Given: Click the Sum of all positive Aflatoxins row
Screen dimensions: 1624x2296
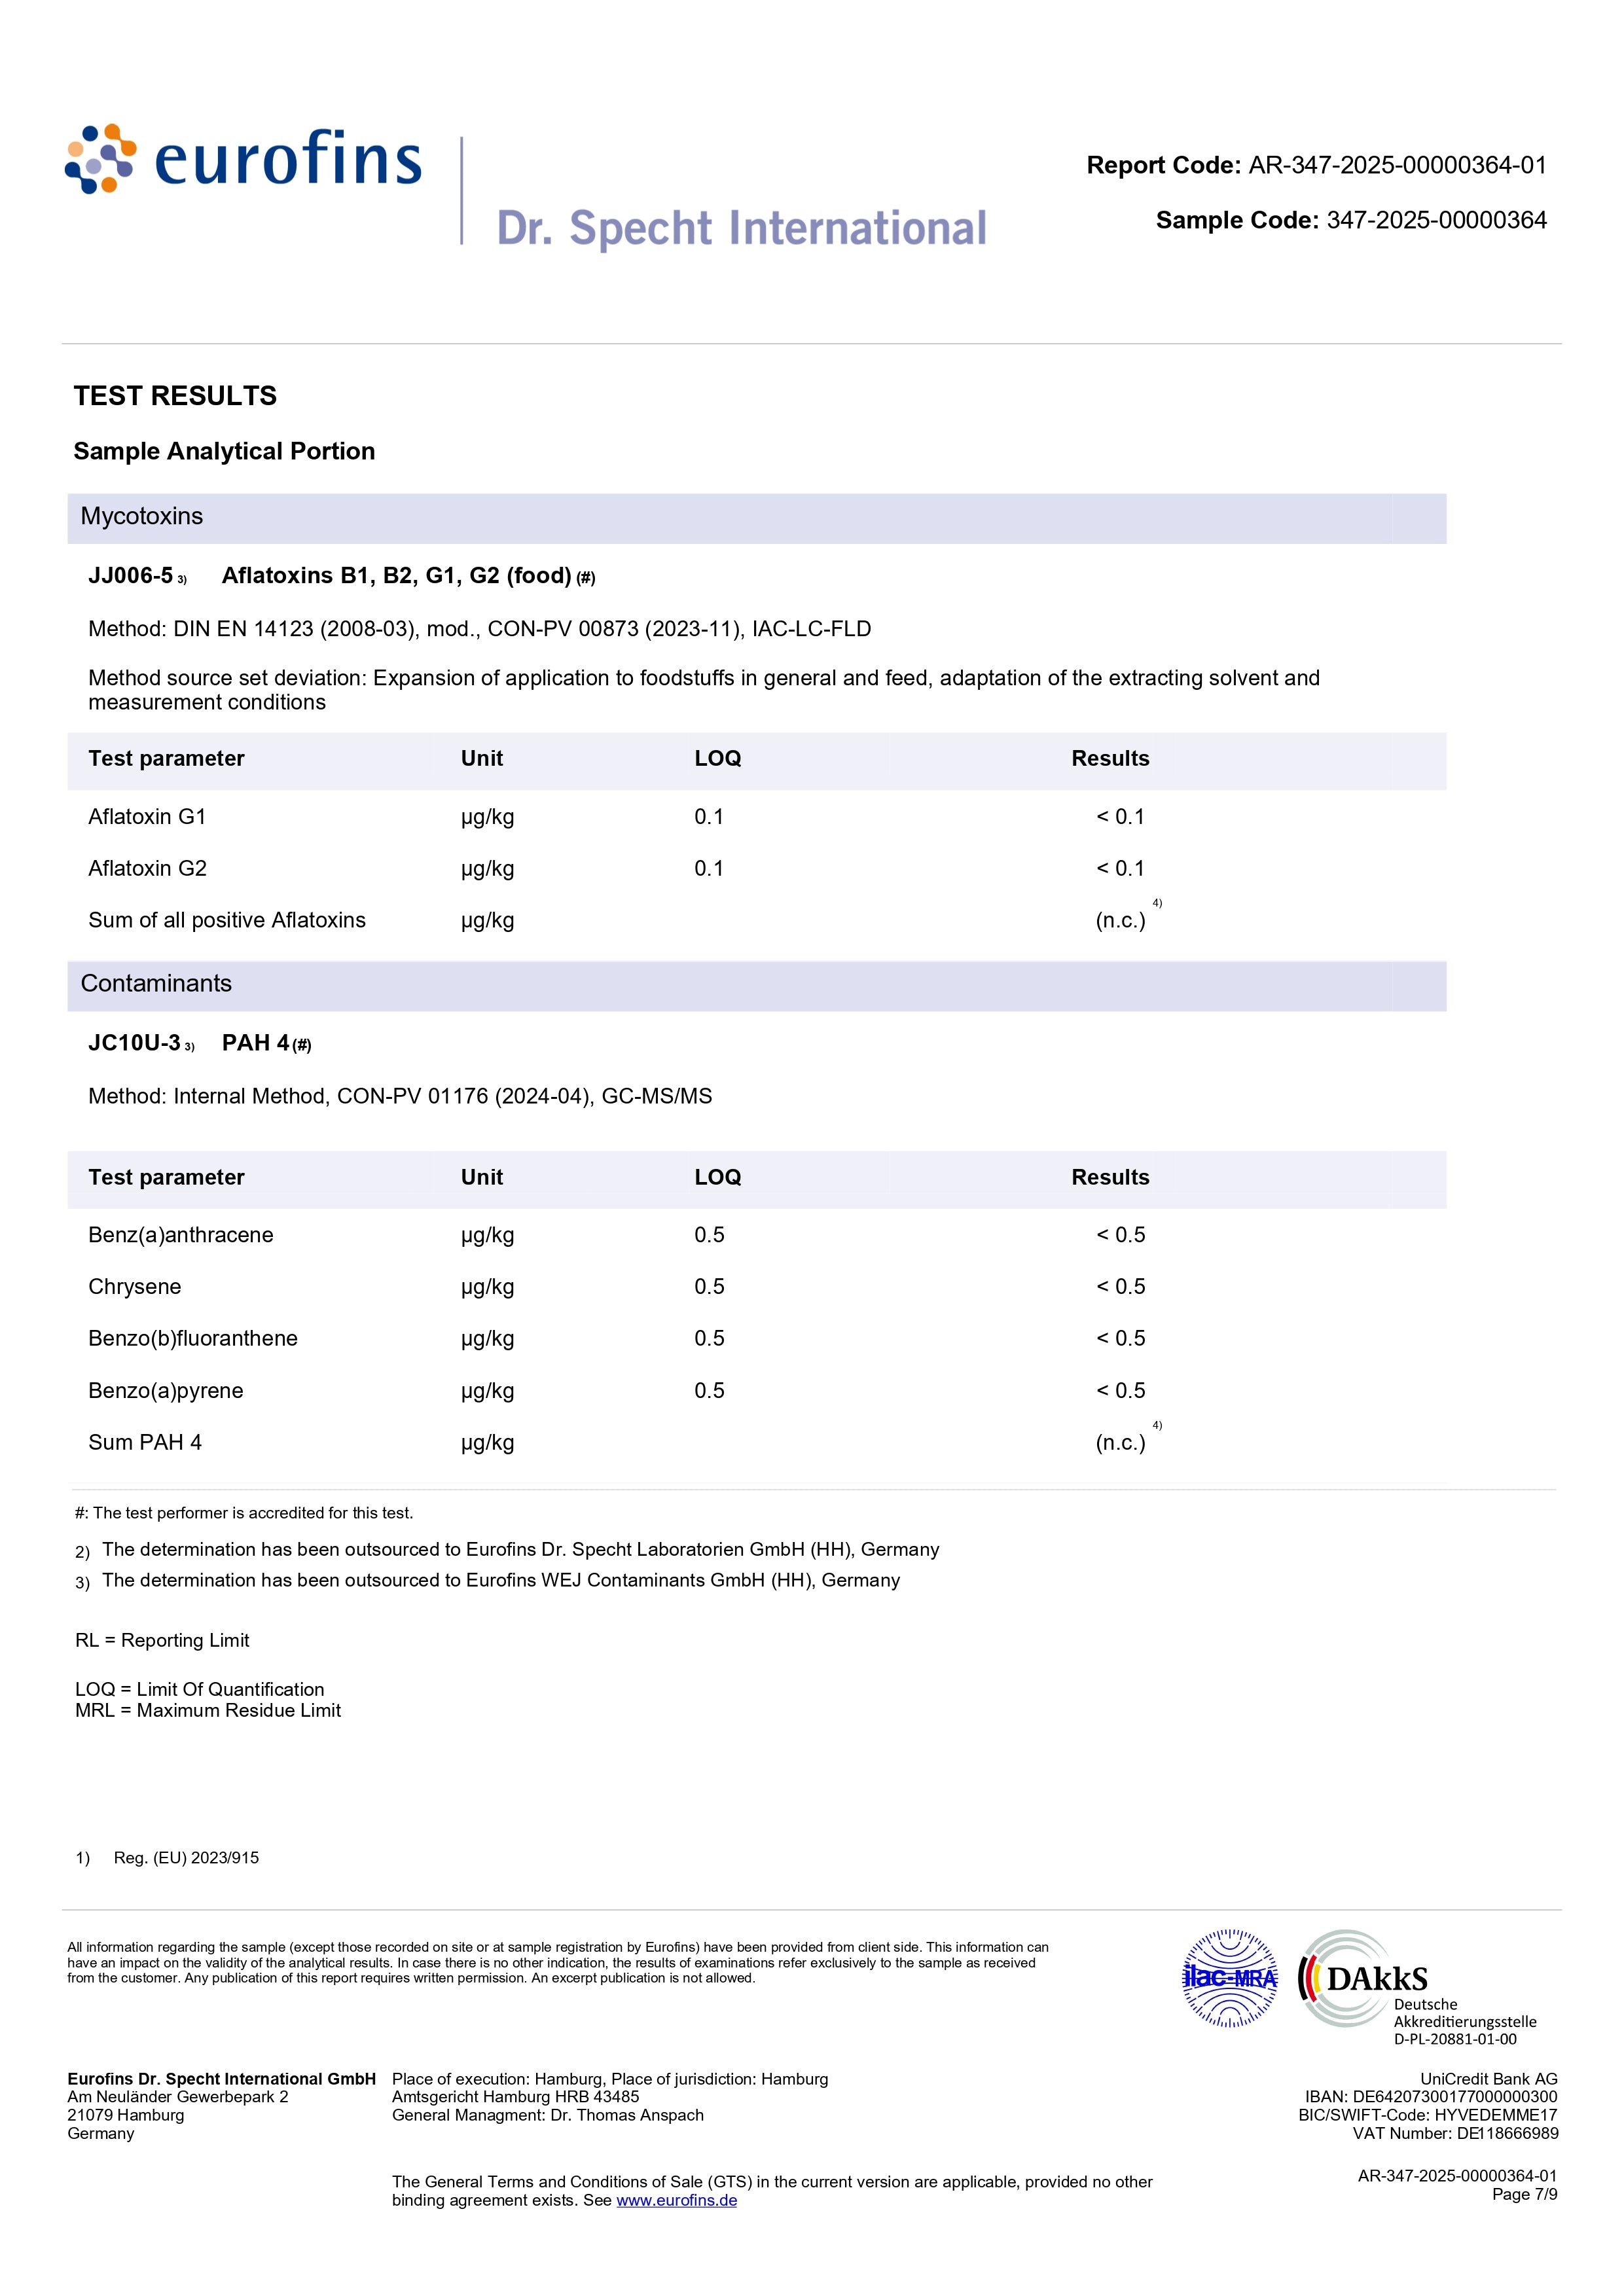Looking at the screenshot, I should point(227,920).
